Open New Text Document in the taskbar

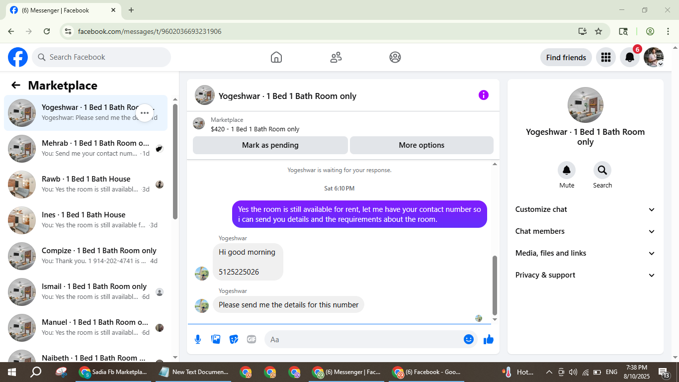[194, 372]
